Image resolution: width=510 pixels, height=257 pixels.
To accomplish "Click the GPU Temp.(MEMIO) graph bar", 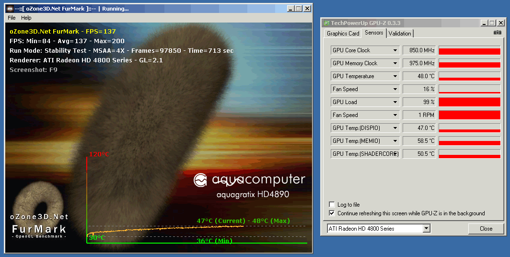I will coord(469,141).
